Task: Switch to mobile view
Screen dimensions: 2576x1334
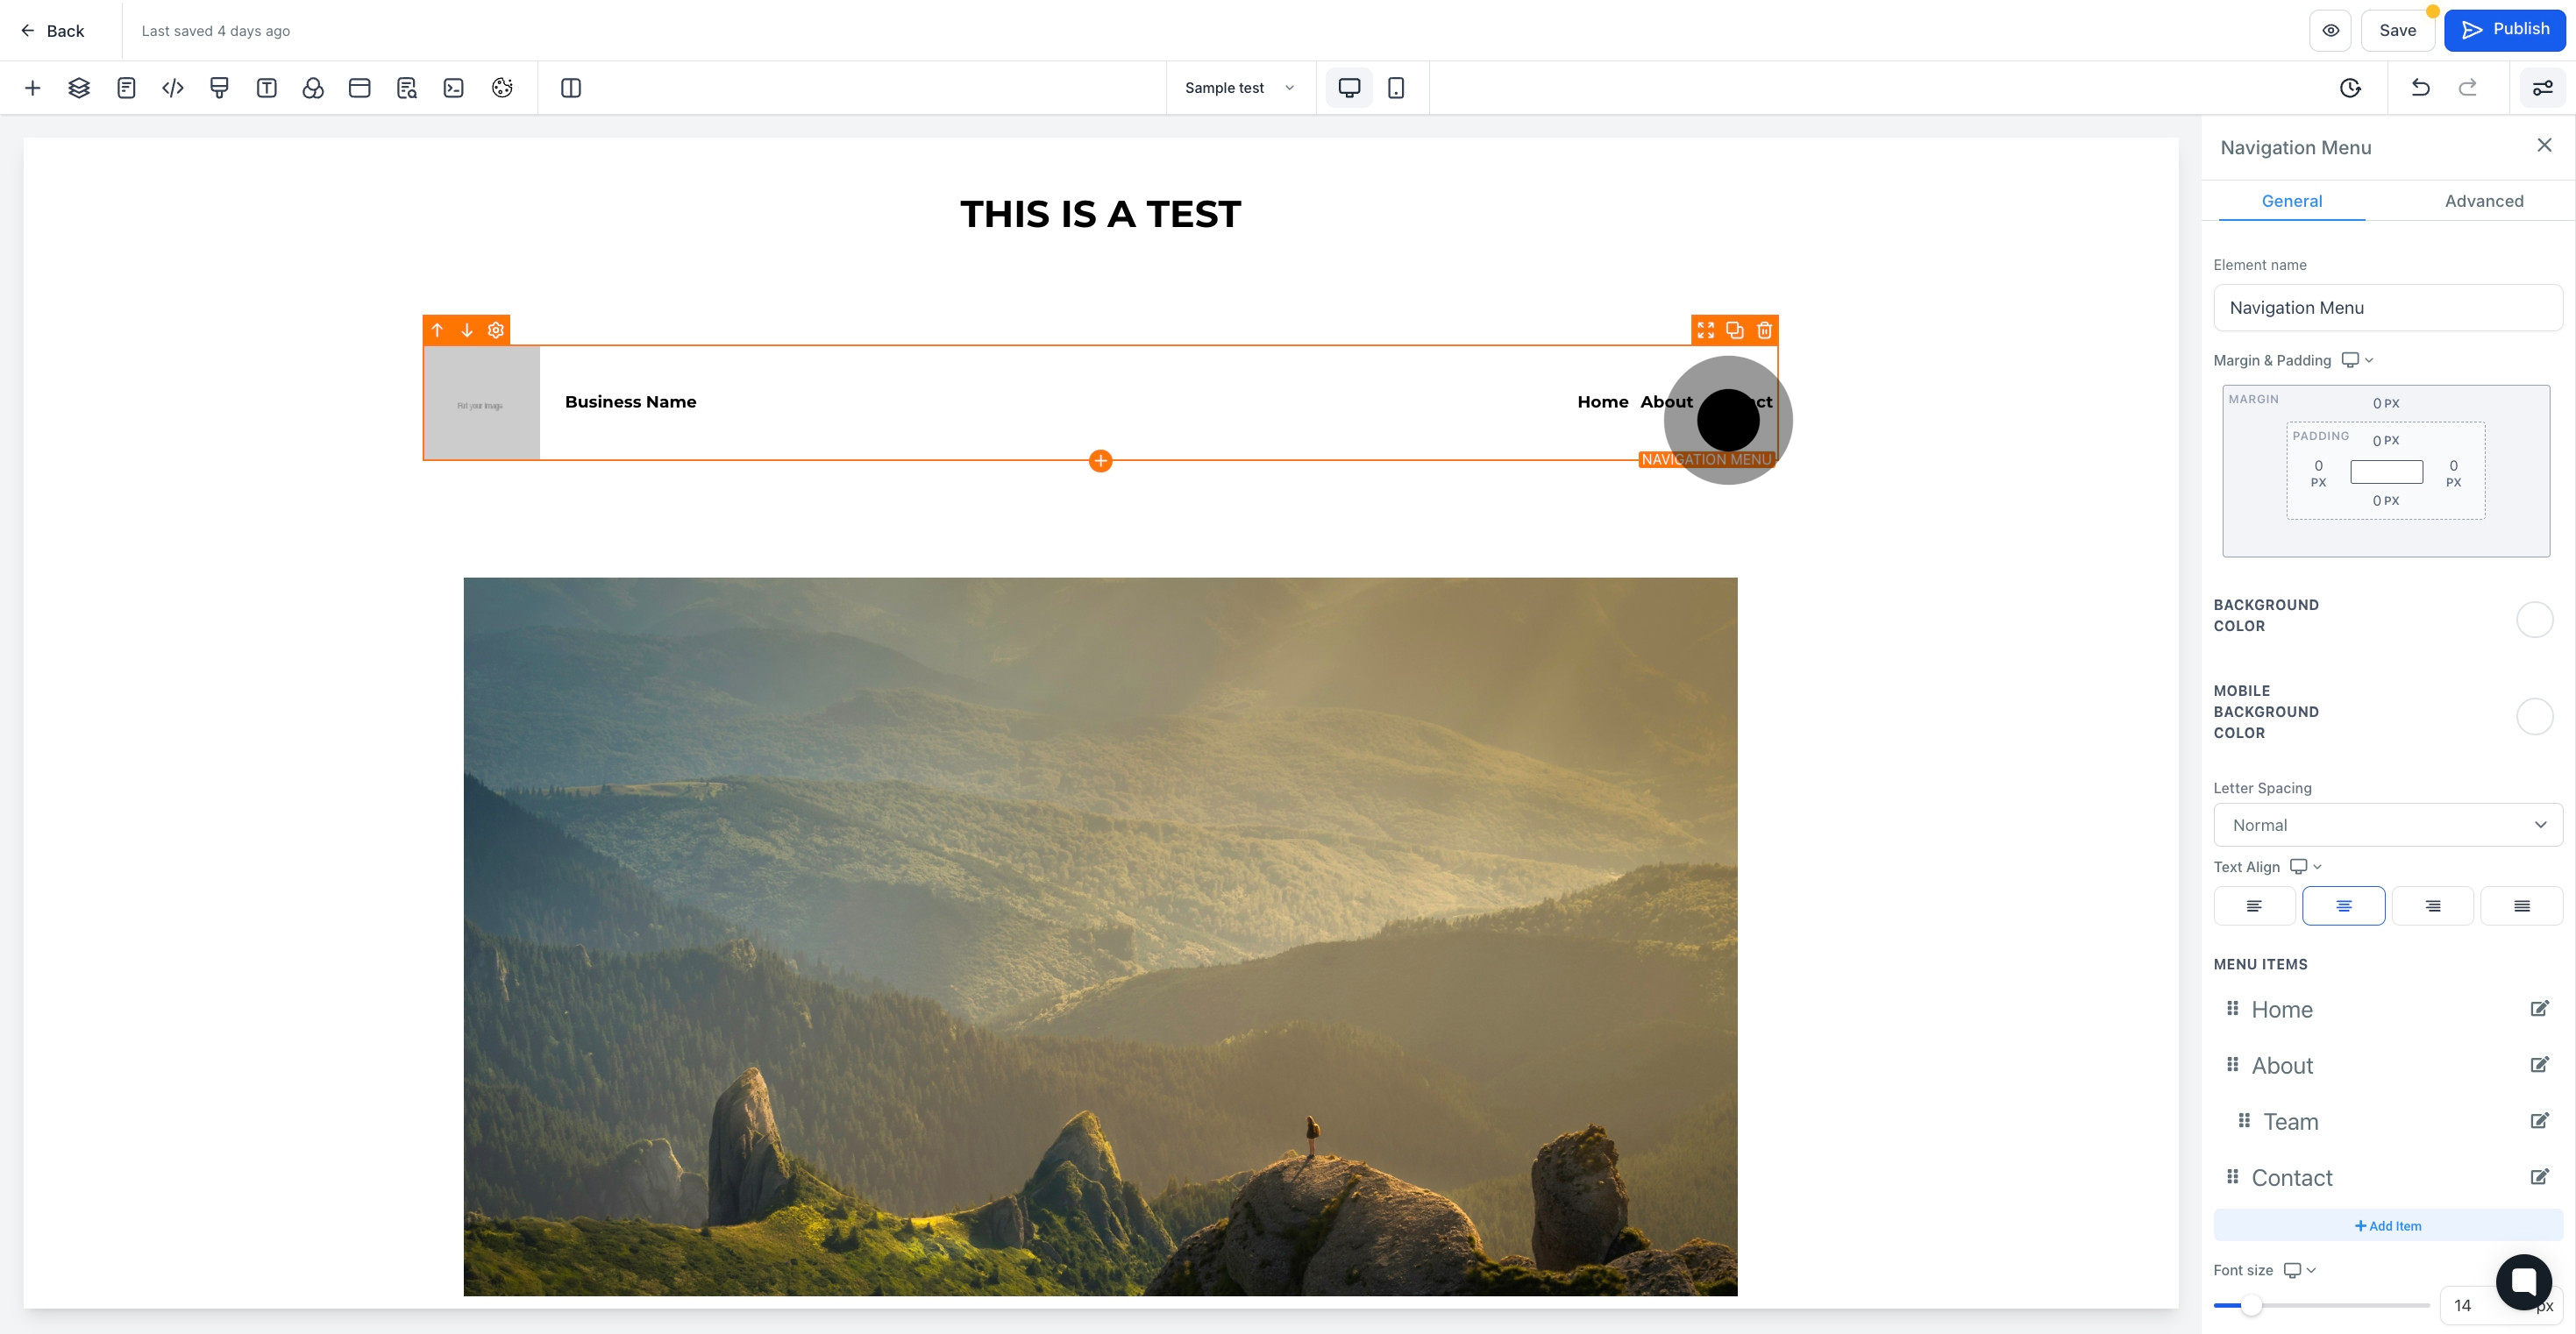Action: [1396, 88]
